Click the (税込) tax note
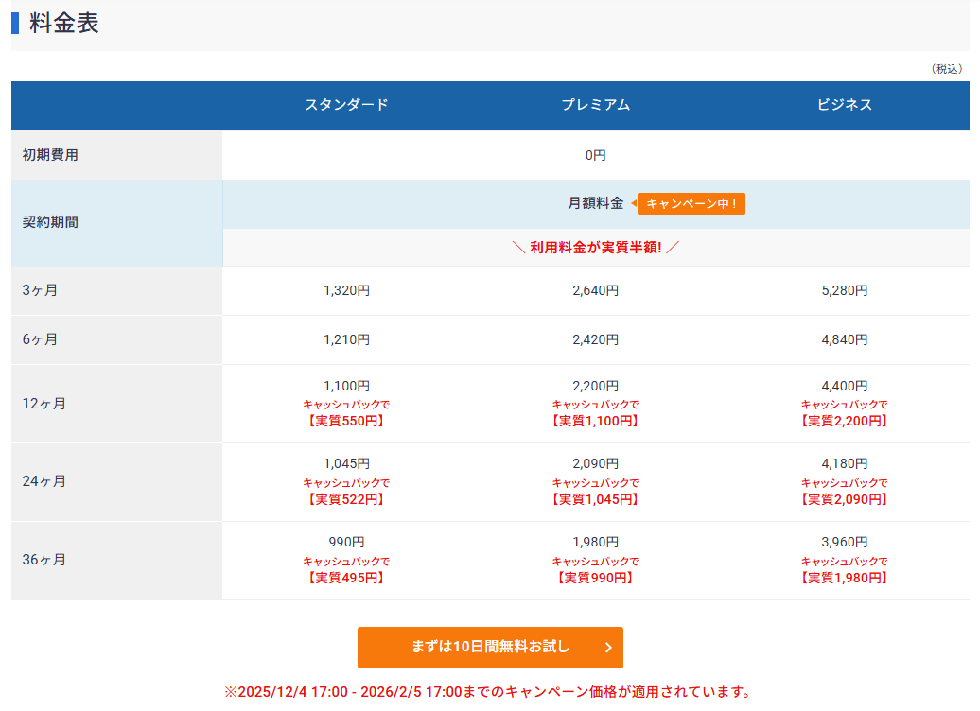Screen dimensions: 980x711 click(x=946, y=69)
